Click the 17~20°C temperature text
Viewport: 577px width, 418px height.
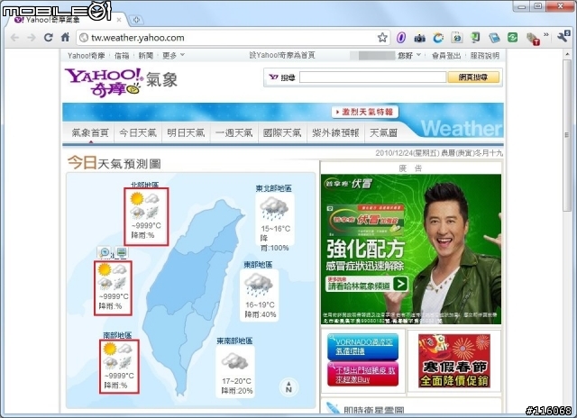point(236,381)
